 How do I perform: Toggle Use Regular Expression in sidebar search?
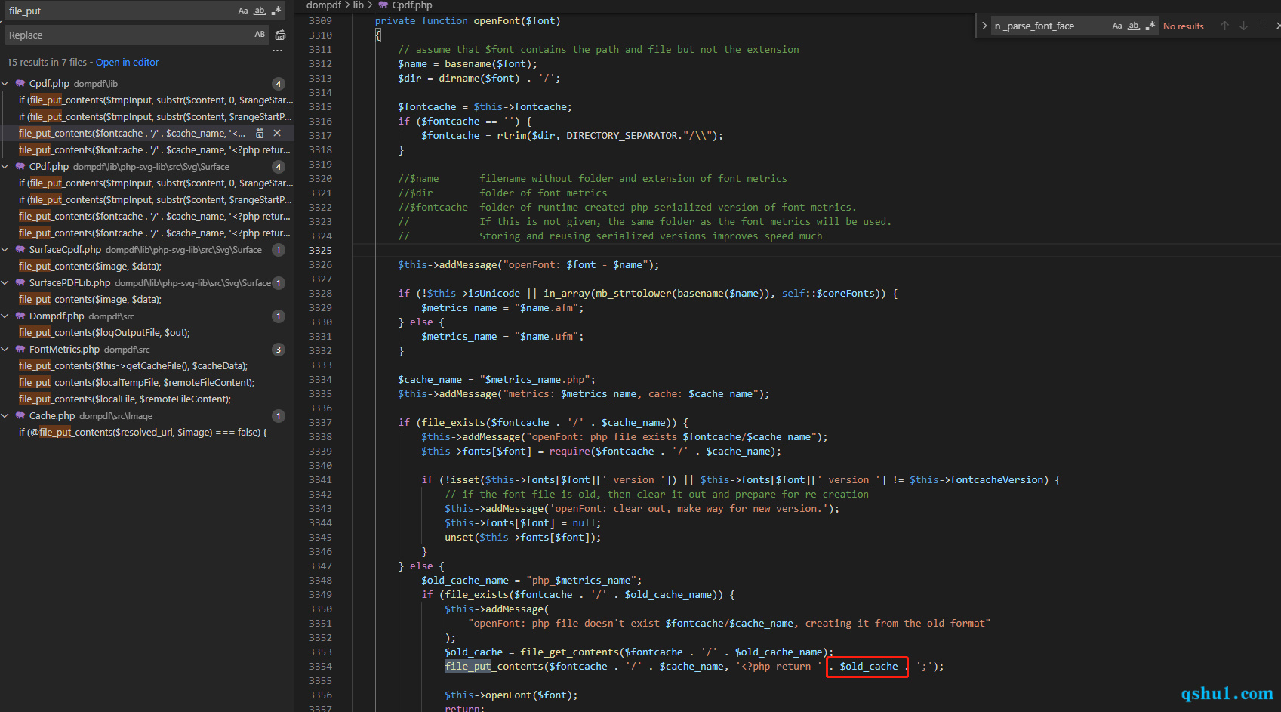(276, 11)
